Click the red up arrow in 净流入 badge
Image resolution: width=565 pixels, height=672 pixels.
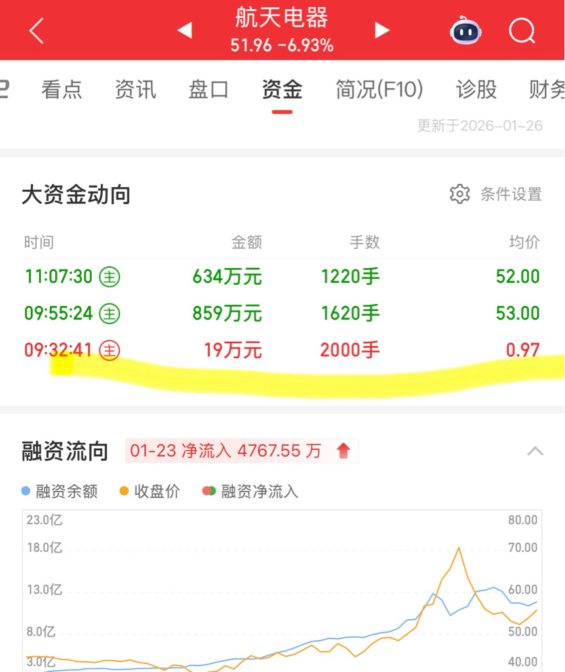point(343,451)
